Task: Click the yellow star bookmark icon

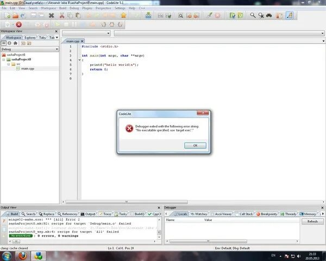Action: click(124, 15)
